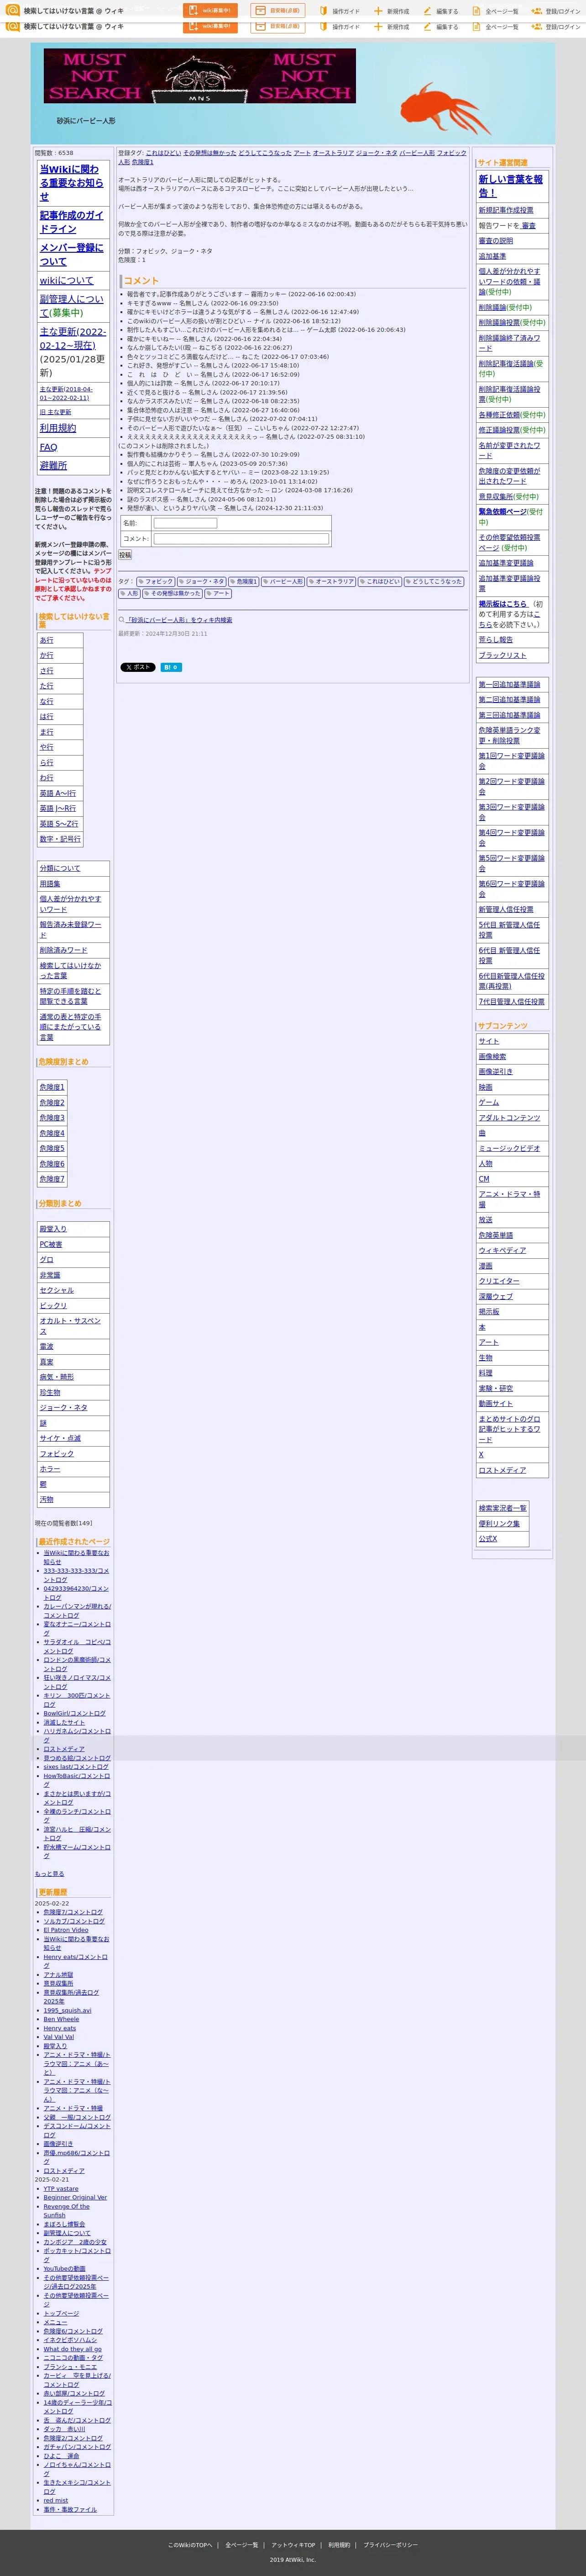Open 利用規約 in the page footer
Image resolution: width=586 pixels, height=2576 pixels.
coord(340,2545)
